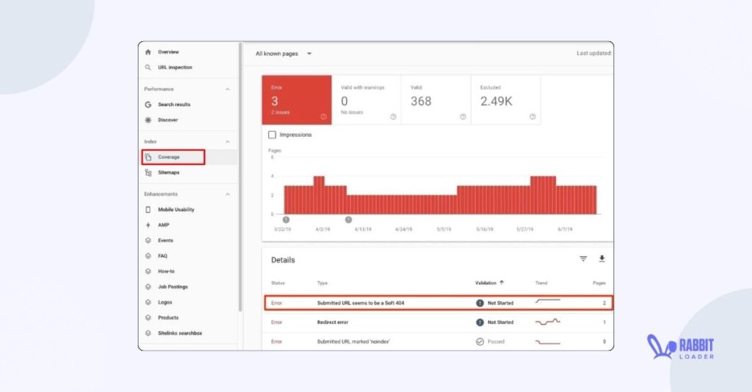Click help icon on Valid with warnings card

[x=394, y=117]
